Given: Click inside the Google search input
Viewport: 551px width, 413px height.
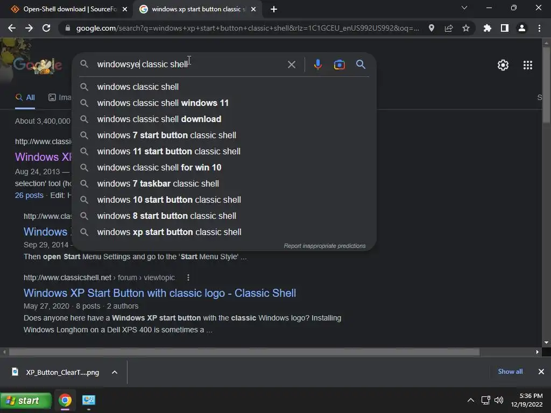Looking at the screenshot, I should (190, 65).
